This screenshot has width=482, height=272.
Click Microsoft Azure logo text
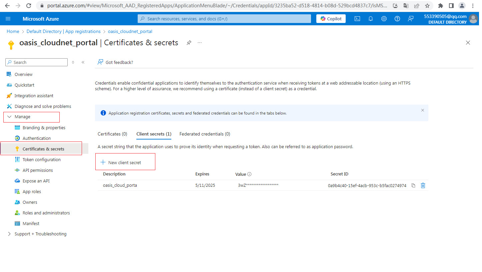pos(41,19)
